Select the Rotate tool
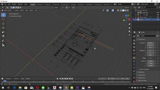 pyautogui.click(x=3, y=28)
